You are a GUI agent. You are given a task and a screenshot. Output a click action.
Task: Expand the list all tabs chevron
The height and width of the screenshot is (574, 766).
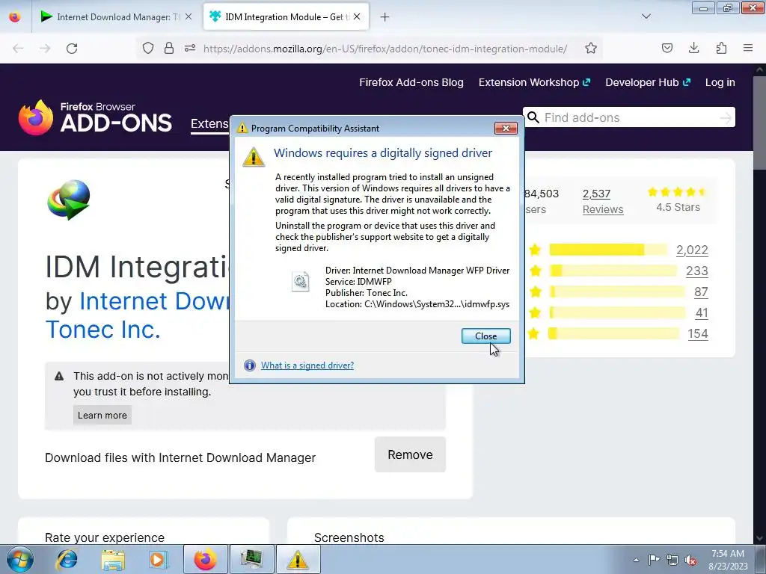click(646, 16)
